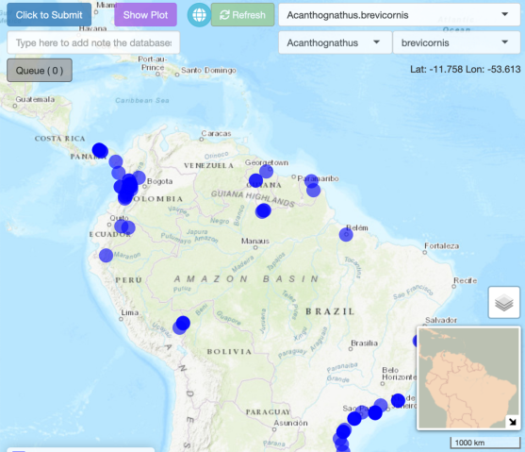Click the Click to Submit button
Screen dimensions: 525x452
49,15
